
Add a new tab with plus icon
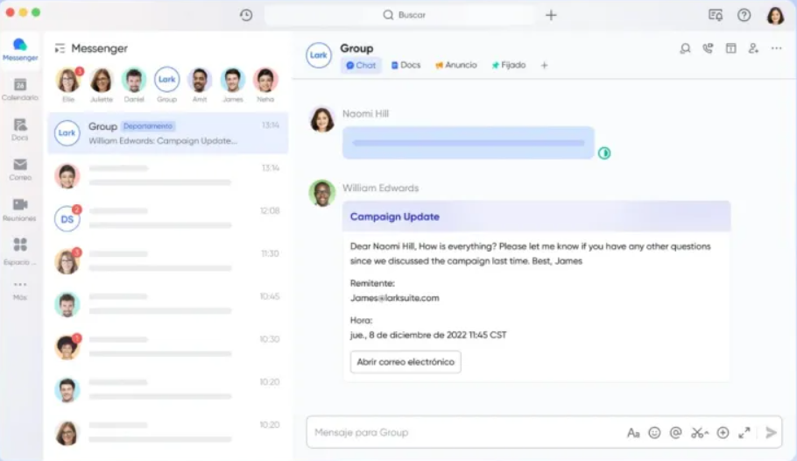tap(545, 65)
